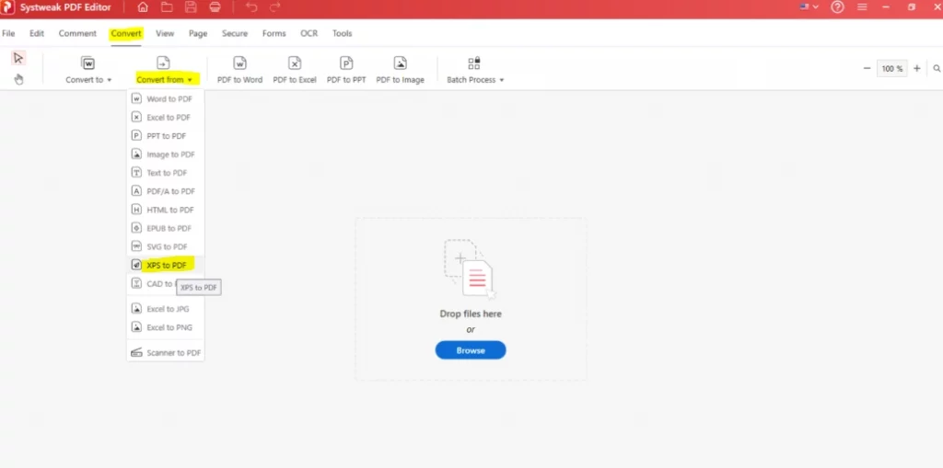Open the Edit menu
The width and height of the screenshot is (943, 468).
click(37, 34)
